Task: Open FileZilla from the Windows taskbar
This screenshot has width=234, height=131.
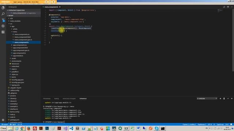Action: pyautogui.click(x=35, y=128)
